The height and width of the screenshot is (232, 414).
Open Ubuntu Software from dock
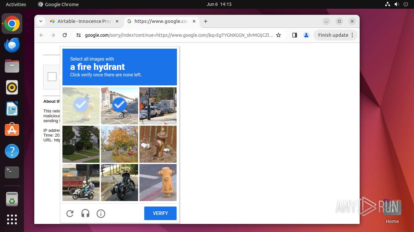click(x=12, y=130)
